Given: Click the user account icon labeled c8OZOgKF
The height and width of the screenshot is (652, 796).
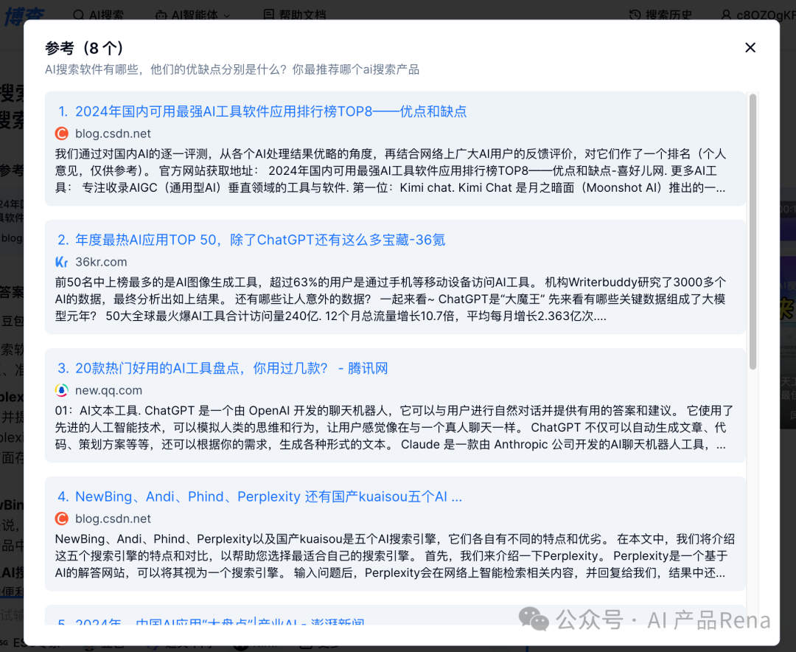Looking at the screenshot, I should click(727, 14).
